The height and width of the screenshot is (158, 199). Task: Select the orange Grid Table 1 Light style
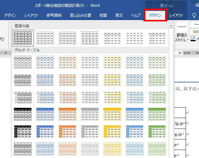pos(67,62)
